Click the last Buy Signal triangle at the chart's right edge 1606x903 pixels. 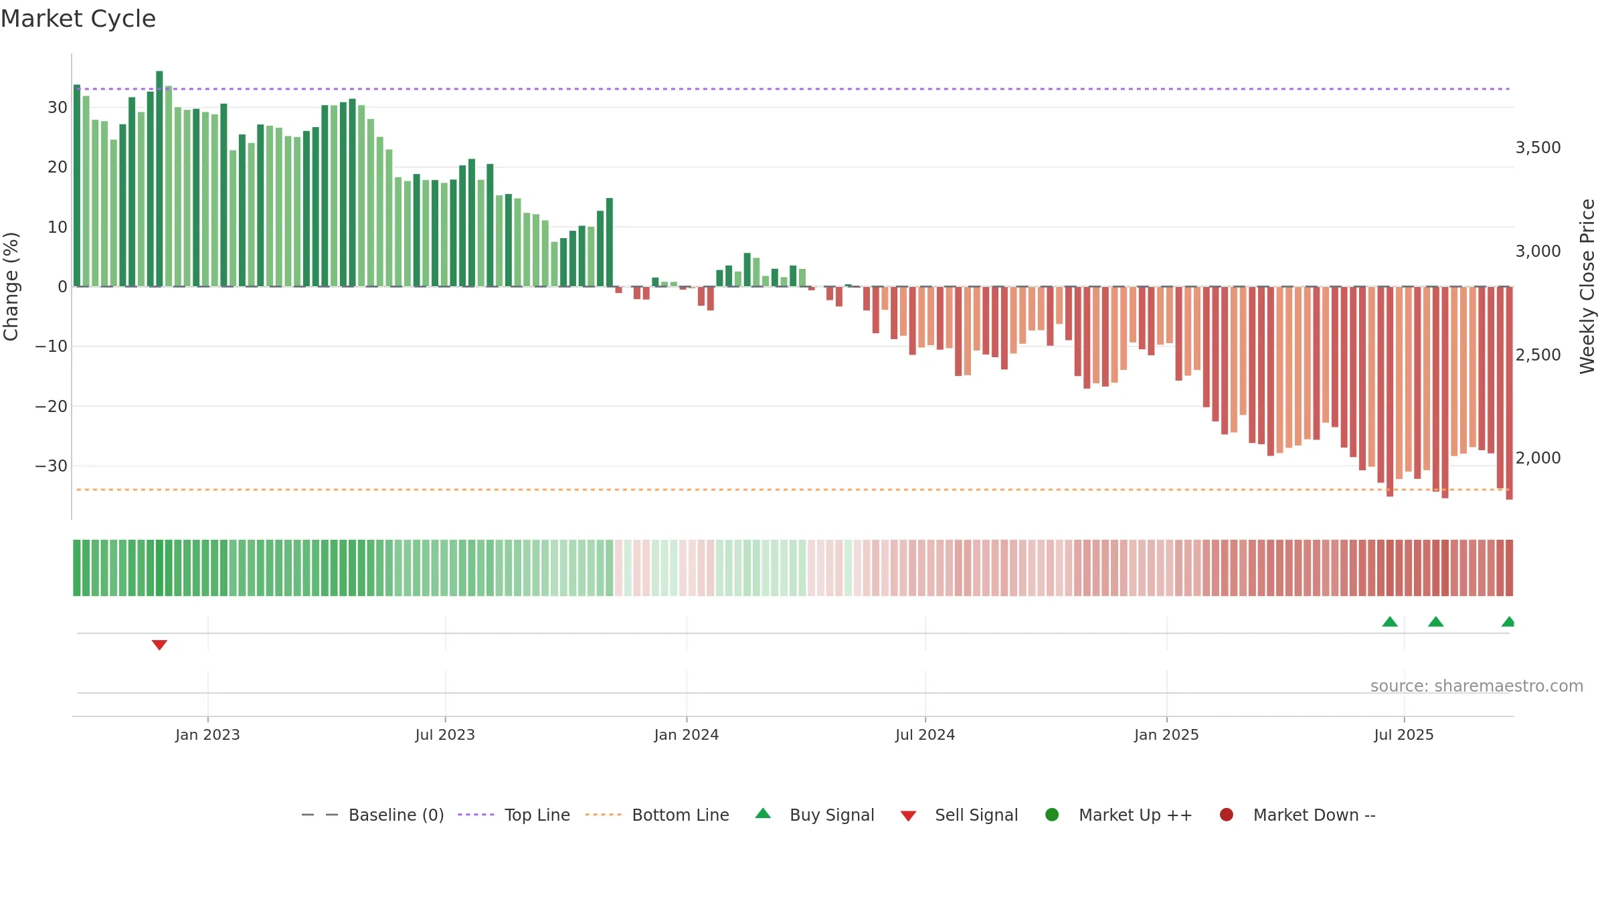click(1508, 621)
